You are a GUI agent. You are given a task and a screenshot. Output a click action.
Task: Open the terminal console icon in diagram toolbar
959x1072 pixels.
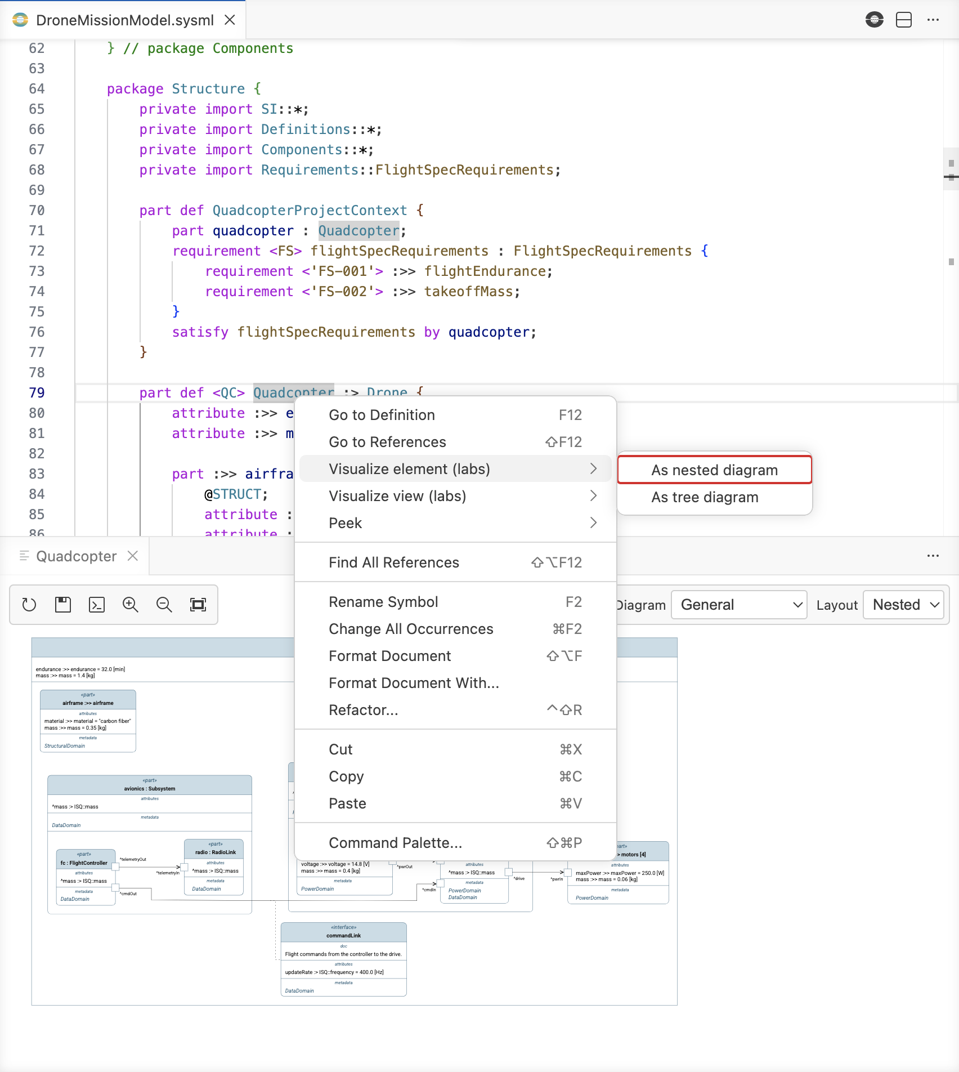point(97,605)
